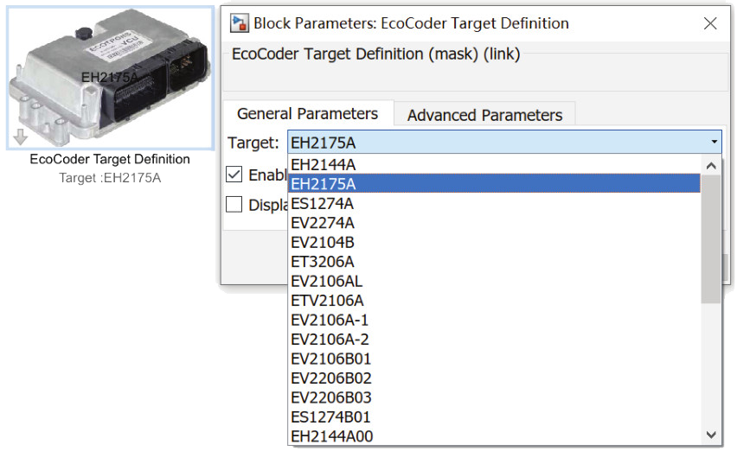
Task: Tick the unchecked Display checkbox
Action: pyautogui.click(x=234, y=205)
